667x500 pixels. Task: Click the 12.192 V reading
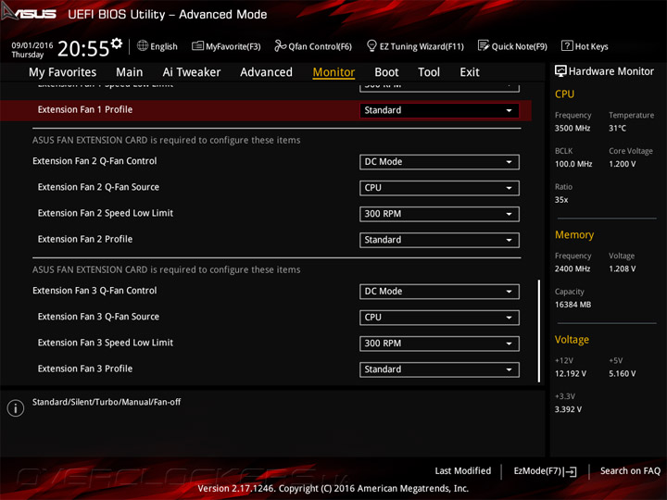point(571,374)
